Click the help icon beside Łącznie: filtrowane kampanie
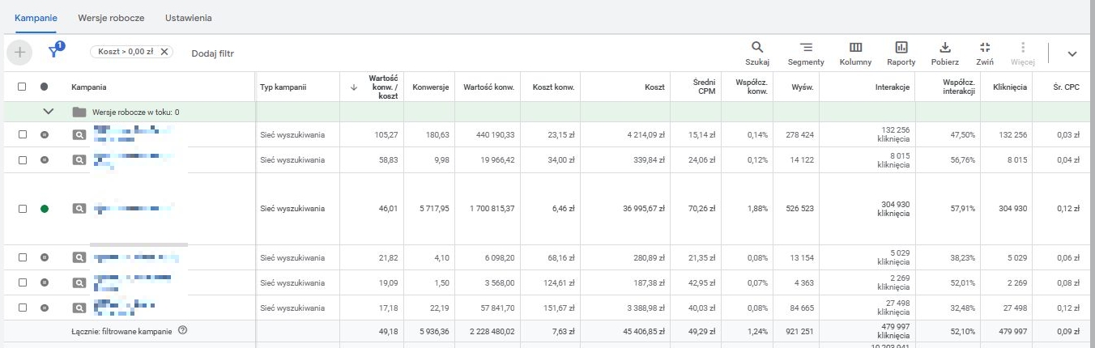Viewport: 1095px width, 348px height. point(182,329)
